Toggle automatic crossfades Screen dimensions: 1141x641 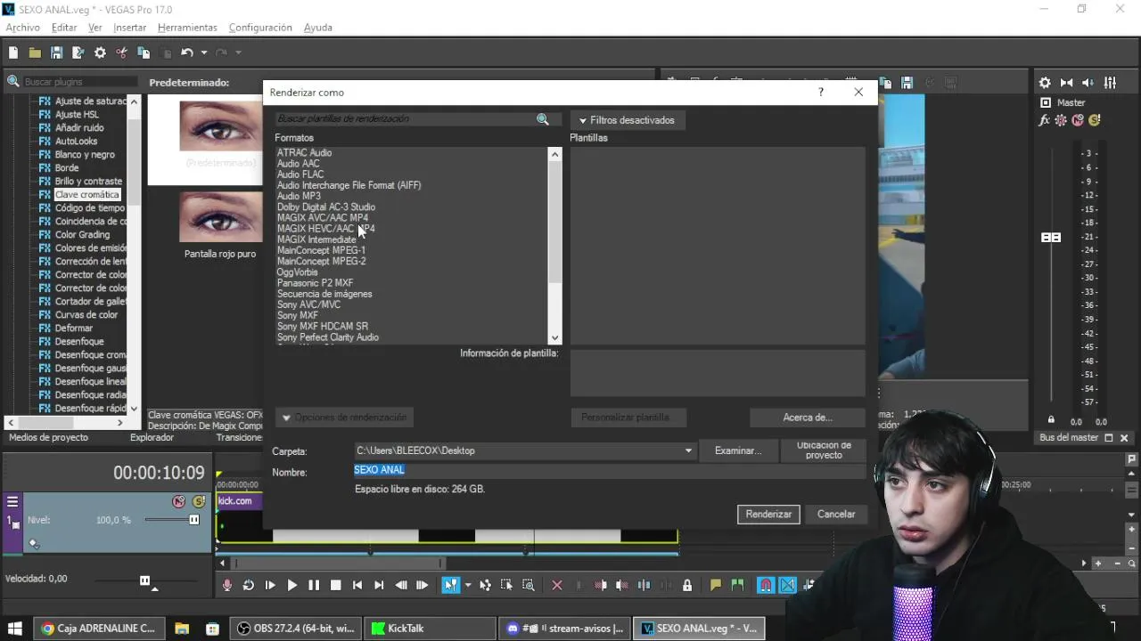(x=788, y=585)
